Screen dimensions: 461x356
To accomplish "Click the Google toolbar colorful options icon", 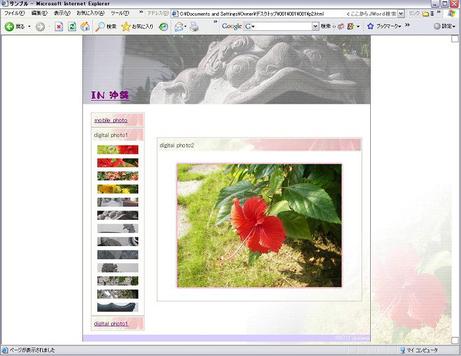I will click(350, 26).
